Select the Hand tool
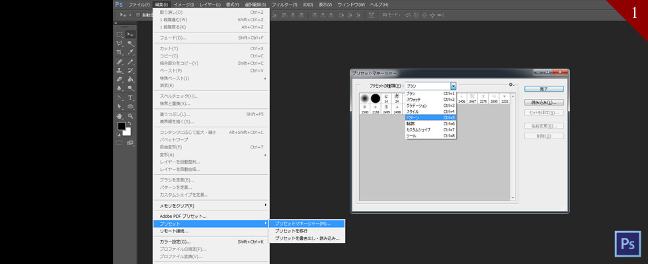 pyautogui.click(x=120, y=116)
